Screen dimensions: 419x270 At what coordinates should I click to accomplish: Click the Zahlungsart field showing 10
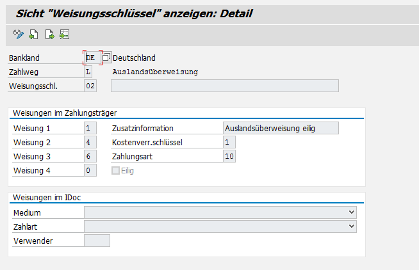point(229,156)
